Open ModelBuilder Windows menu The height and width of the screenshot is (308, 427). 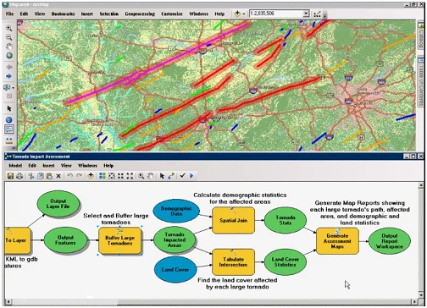[x=87, y=166]
